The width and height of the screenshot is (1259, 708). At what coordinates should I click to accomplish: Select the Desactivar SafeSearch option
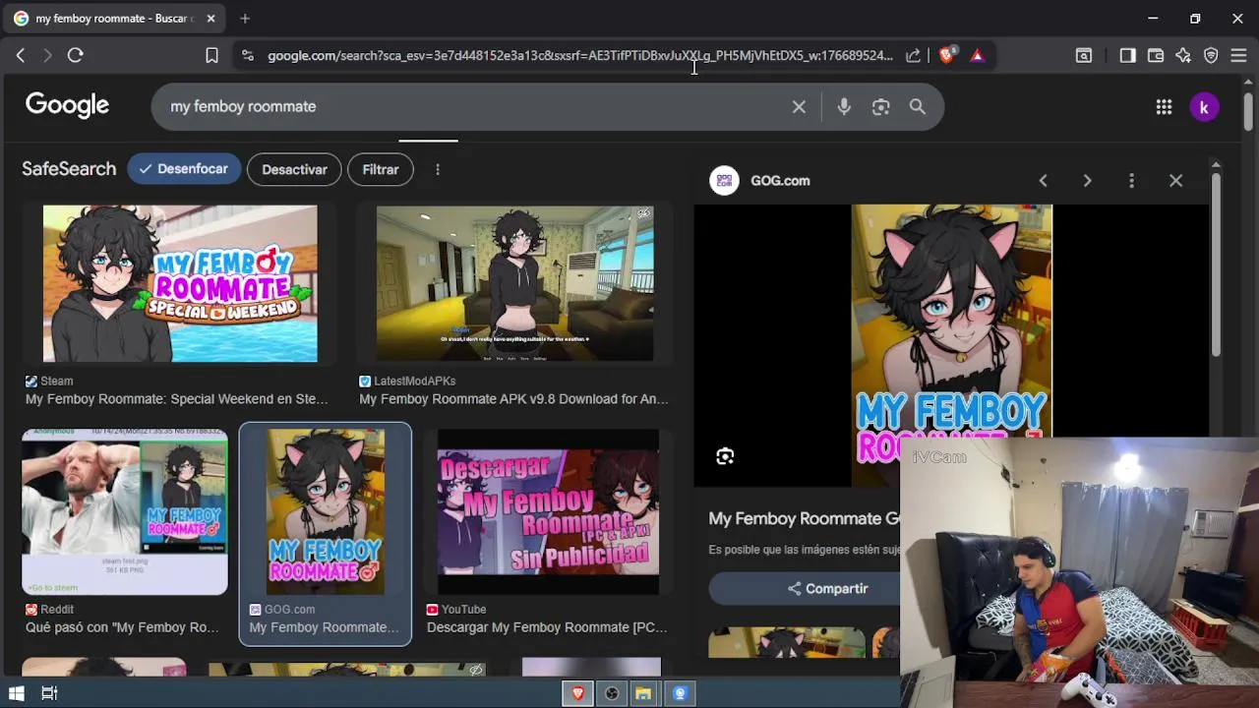294,169
